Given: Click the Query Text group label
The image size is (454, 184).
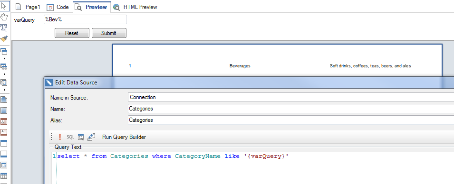Looking at the screenshot, I should click(x=68, y=147).
